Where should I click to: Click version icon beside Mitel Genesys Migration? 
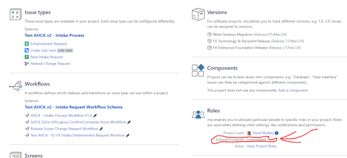click(x=209, y=34)
